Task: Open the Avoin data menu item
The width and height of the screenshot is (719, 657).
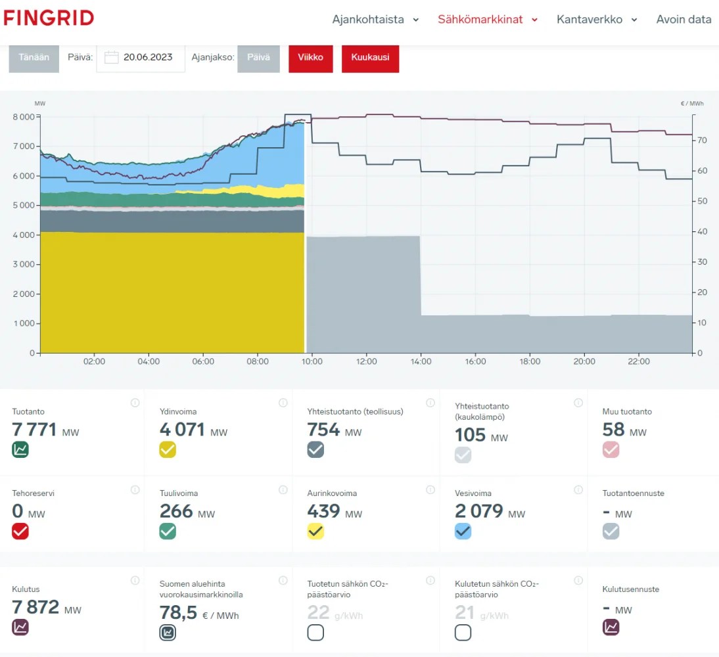Action: (x=684, y=20)
